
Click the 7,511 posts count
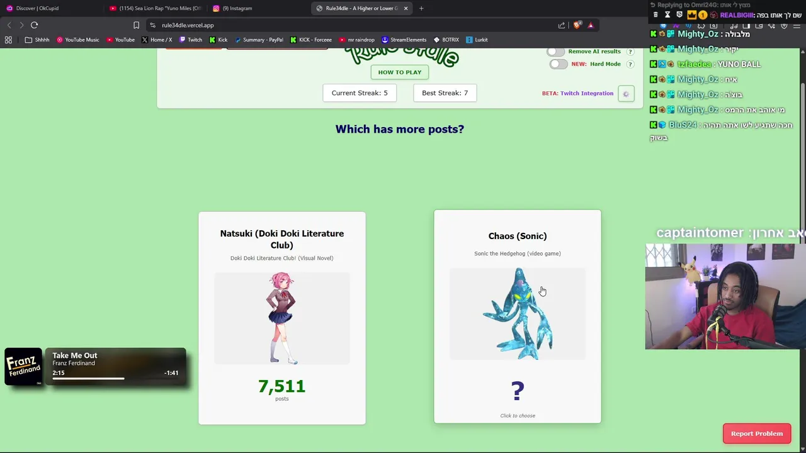[x=282, y=386]
